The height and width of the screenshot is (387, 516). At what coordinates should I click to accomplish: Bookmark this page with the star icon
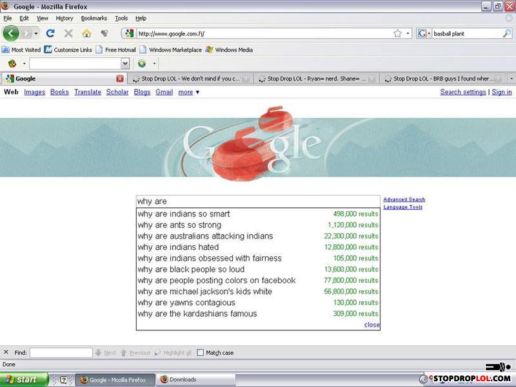(x=397, y=33)
